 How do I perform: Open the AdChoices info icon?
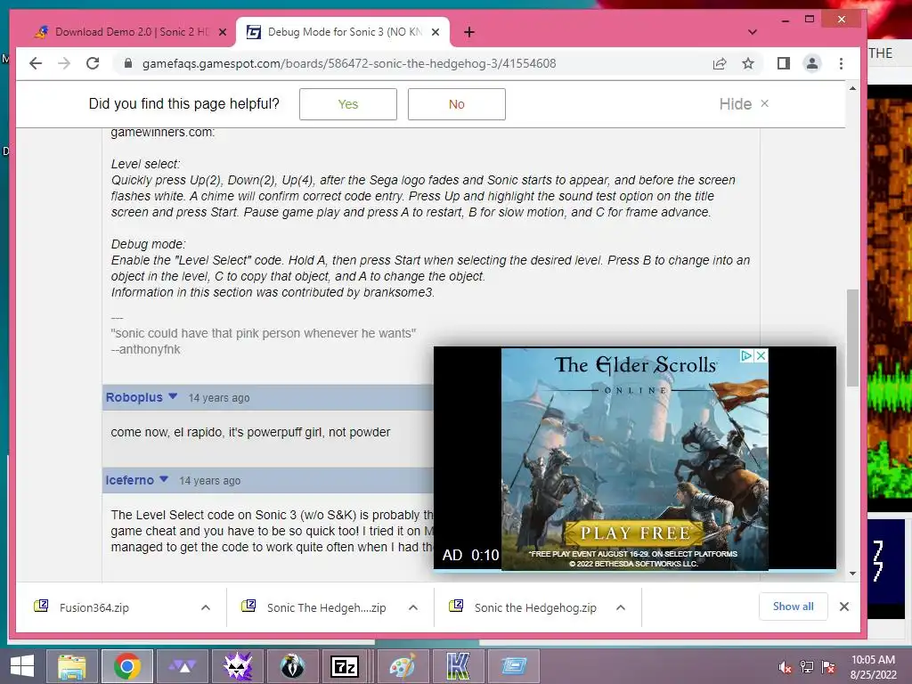(747, 355)
